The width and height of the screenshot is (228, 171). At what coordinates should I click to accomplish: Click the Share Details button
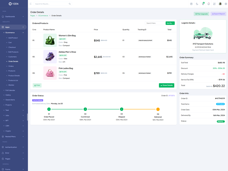point(166,85)
